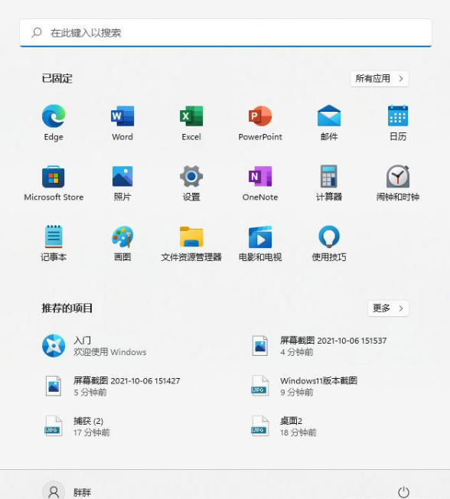Open 入门 欢迎使用 Windows item
The width and height of the screenshot is (450, 499).
click(x=96, y=346)
